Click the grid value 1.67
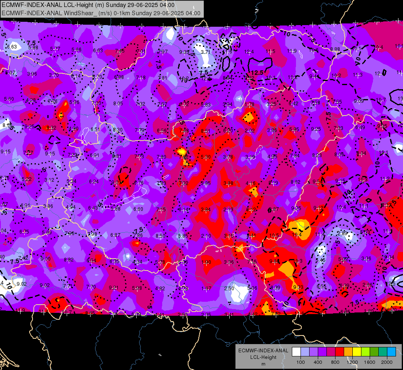The image size is (403, 370). coord(206,288)
